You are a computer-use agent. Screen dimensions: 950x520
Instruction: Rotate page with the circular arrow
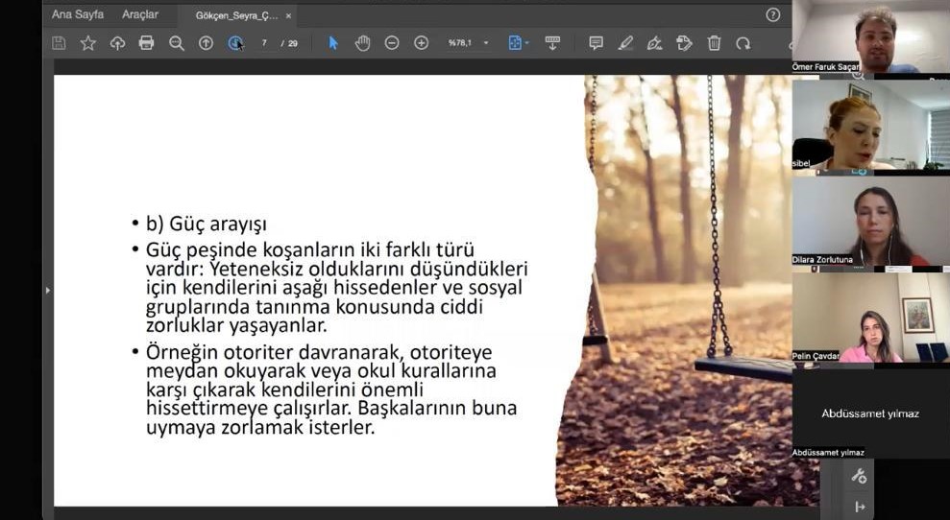click(x=743, y=43)
